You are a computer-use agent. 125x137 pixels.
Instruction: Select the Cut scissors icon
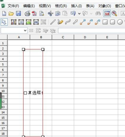tap(51, 13)
